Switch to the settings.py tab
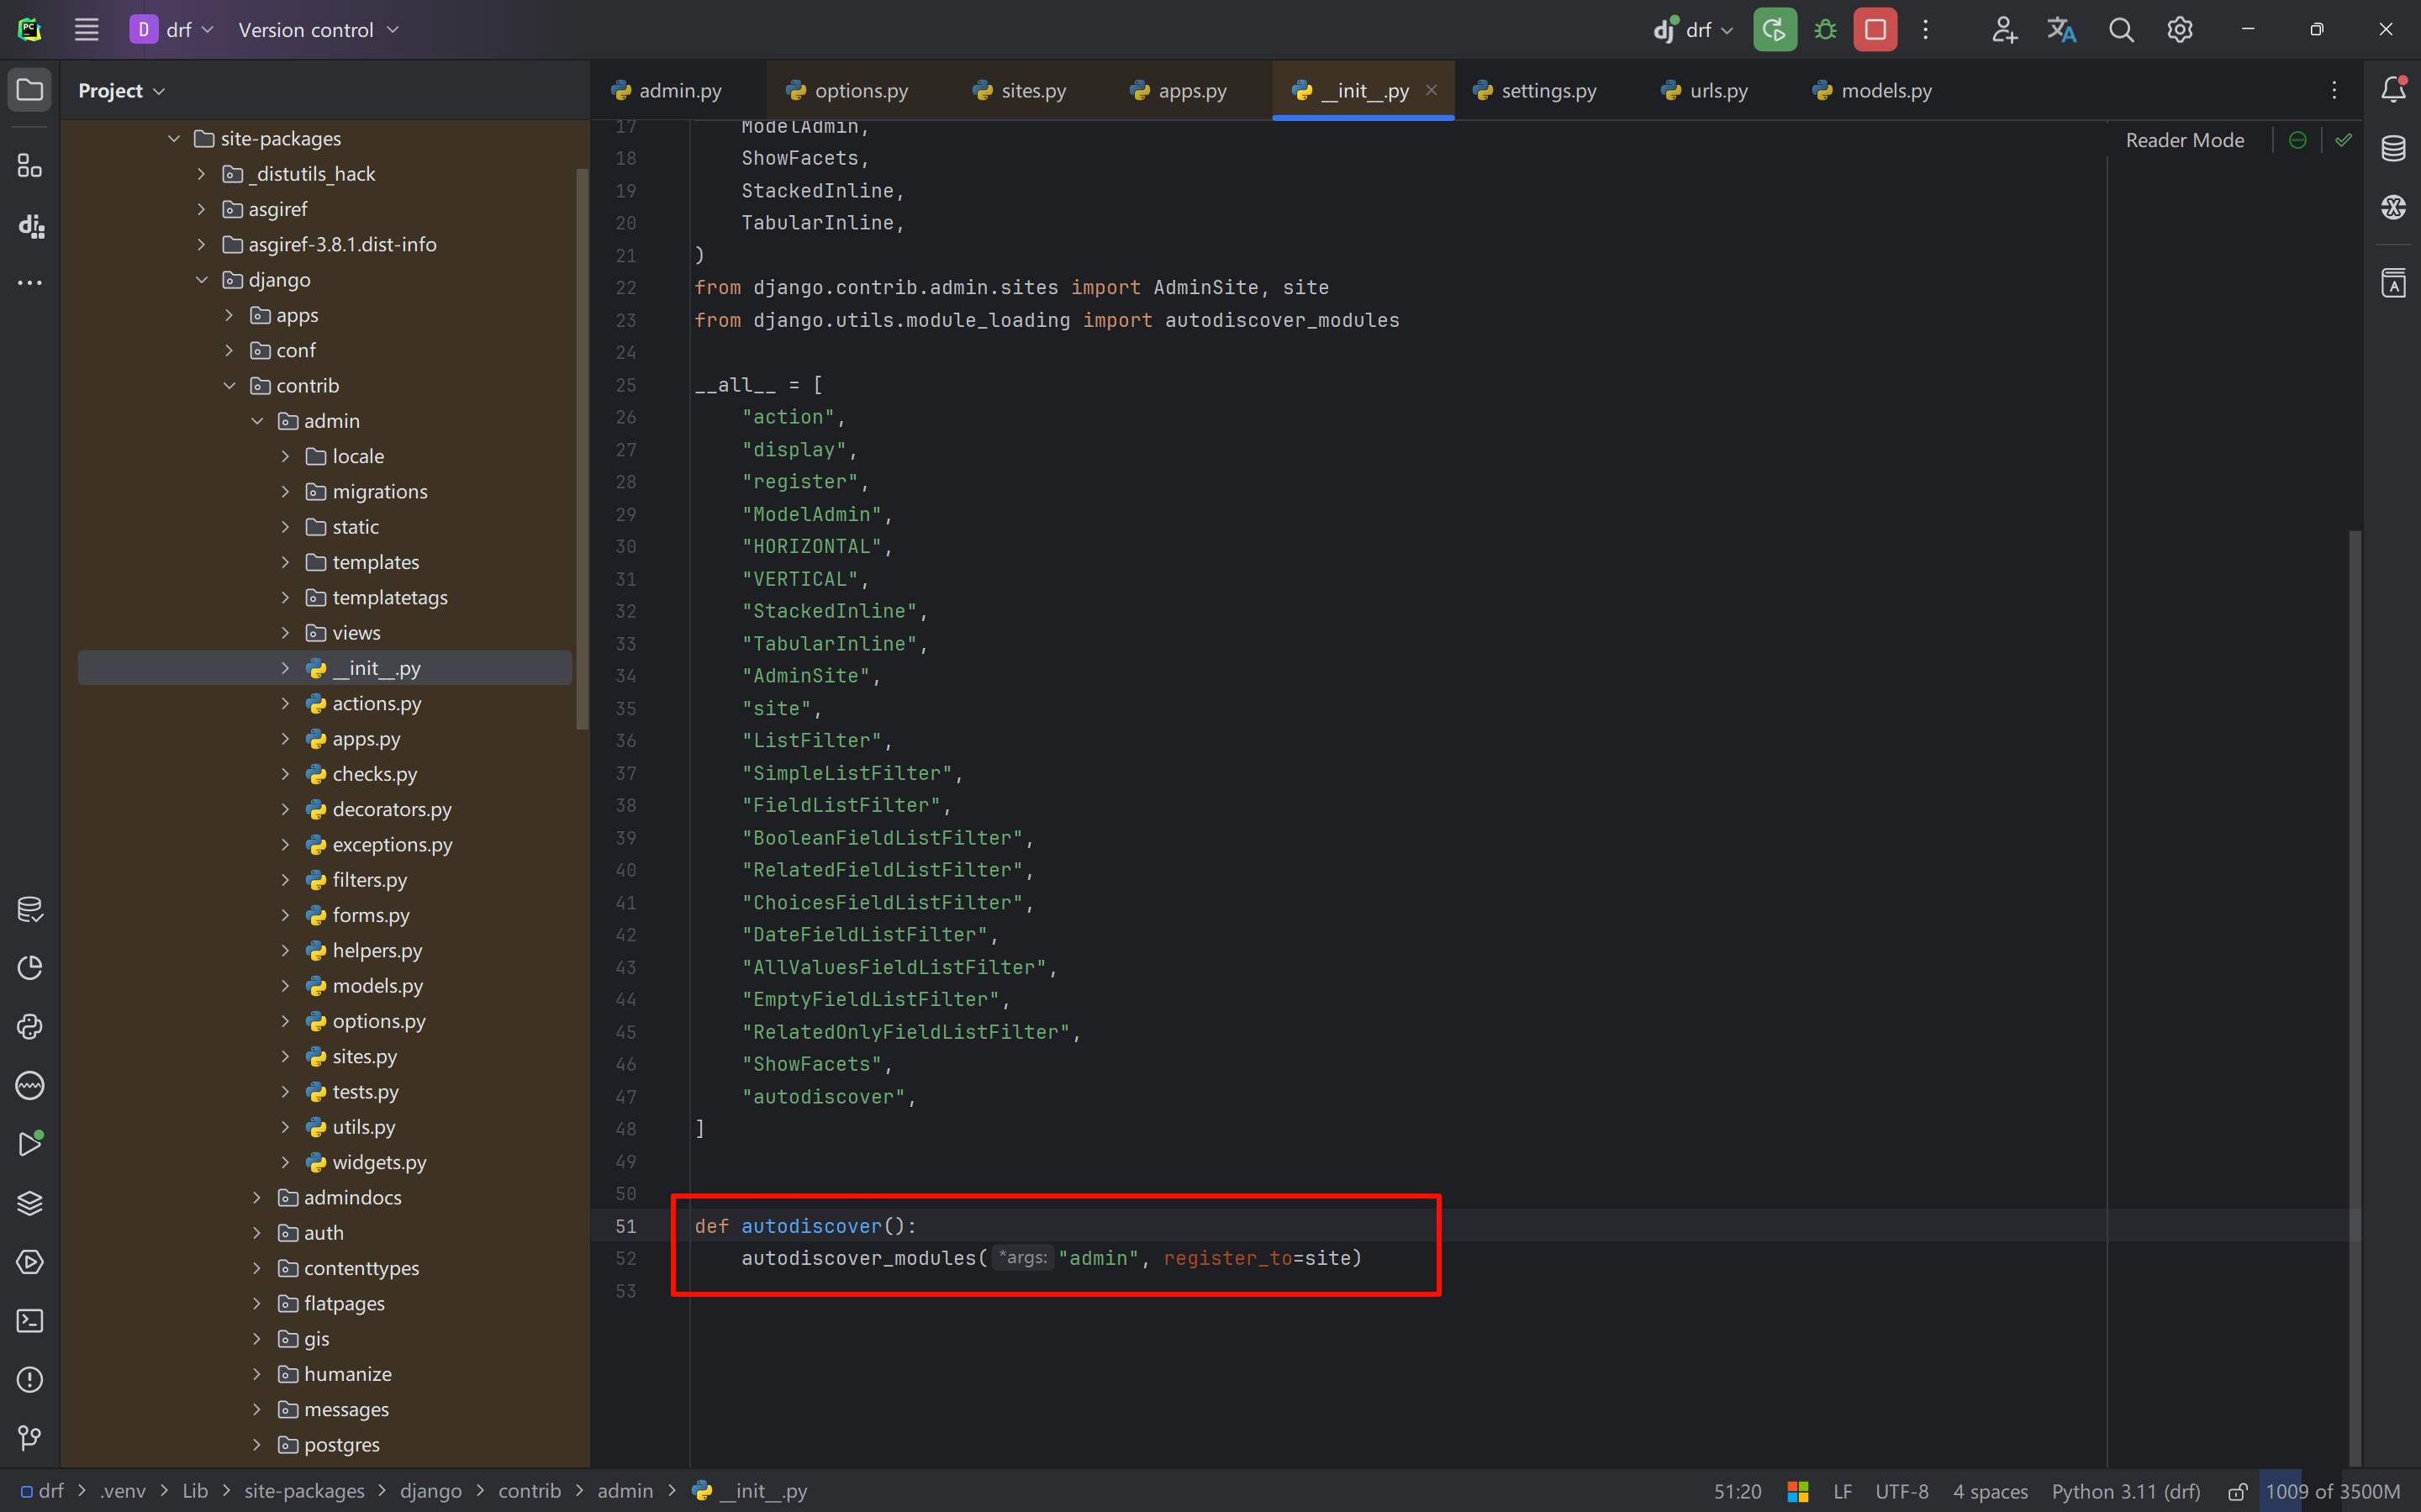Image resolution: width=2421 pixels, height=1512 pixels. (1547, 91)
